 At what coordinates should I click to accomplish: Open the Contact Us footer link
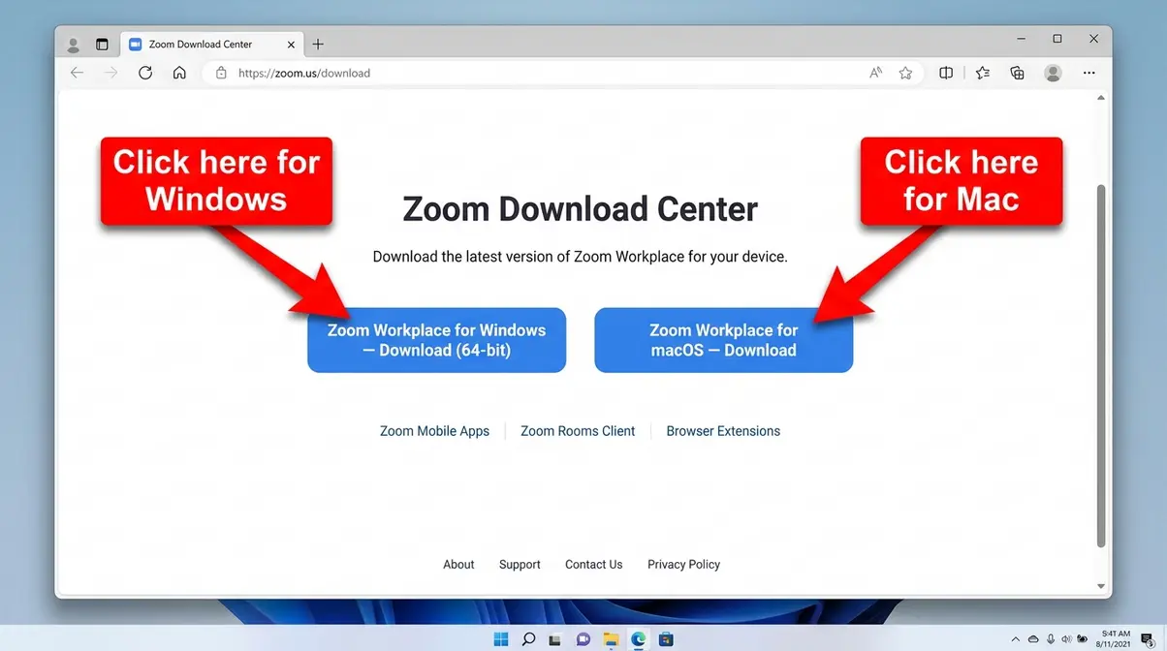[593, 565]
